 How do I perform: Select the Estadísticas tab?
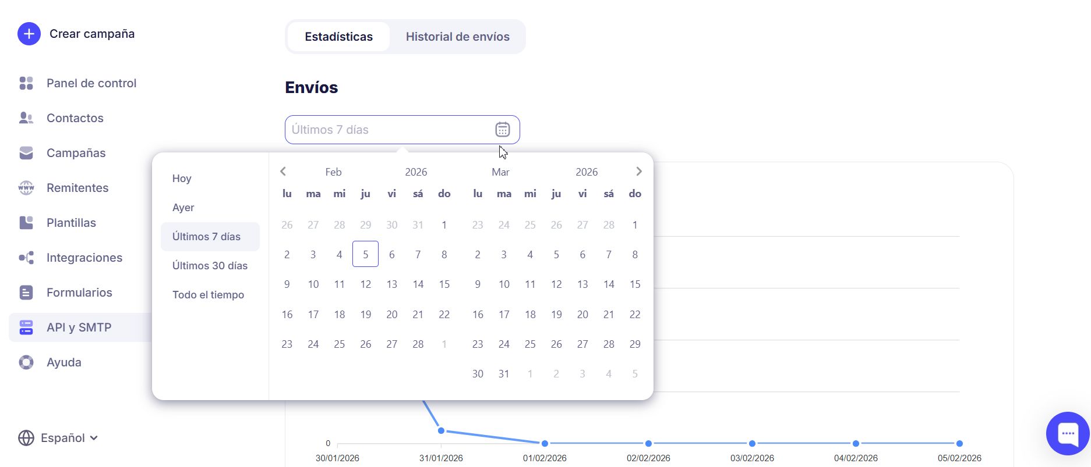(x=338, y=37)
